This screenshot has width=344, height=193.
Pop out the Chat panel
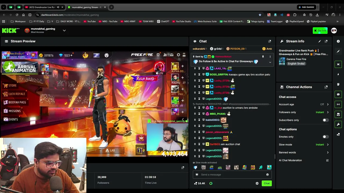pos(270,41)
